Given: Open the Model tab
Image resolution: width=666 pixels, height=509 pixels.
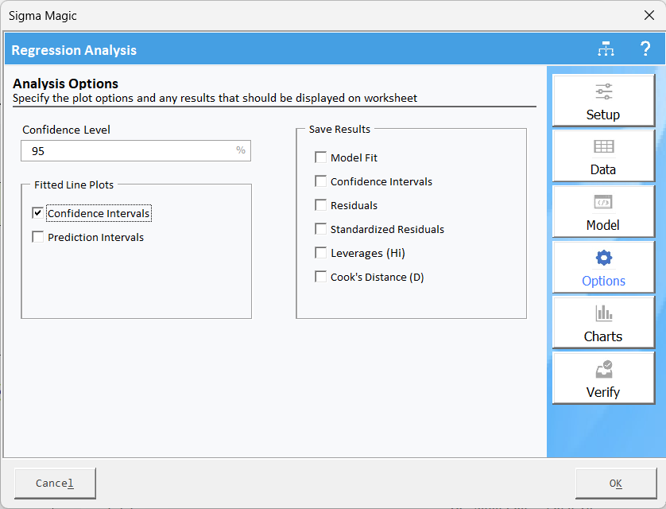Looking at the screenshot, I should (603, 212).
